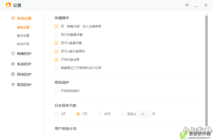Minimize the 设置 window
This screenshot has width=213, height=140.
pyautogui.click(x=196, y=6)
